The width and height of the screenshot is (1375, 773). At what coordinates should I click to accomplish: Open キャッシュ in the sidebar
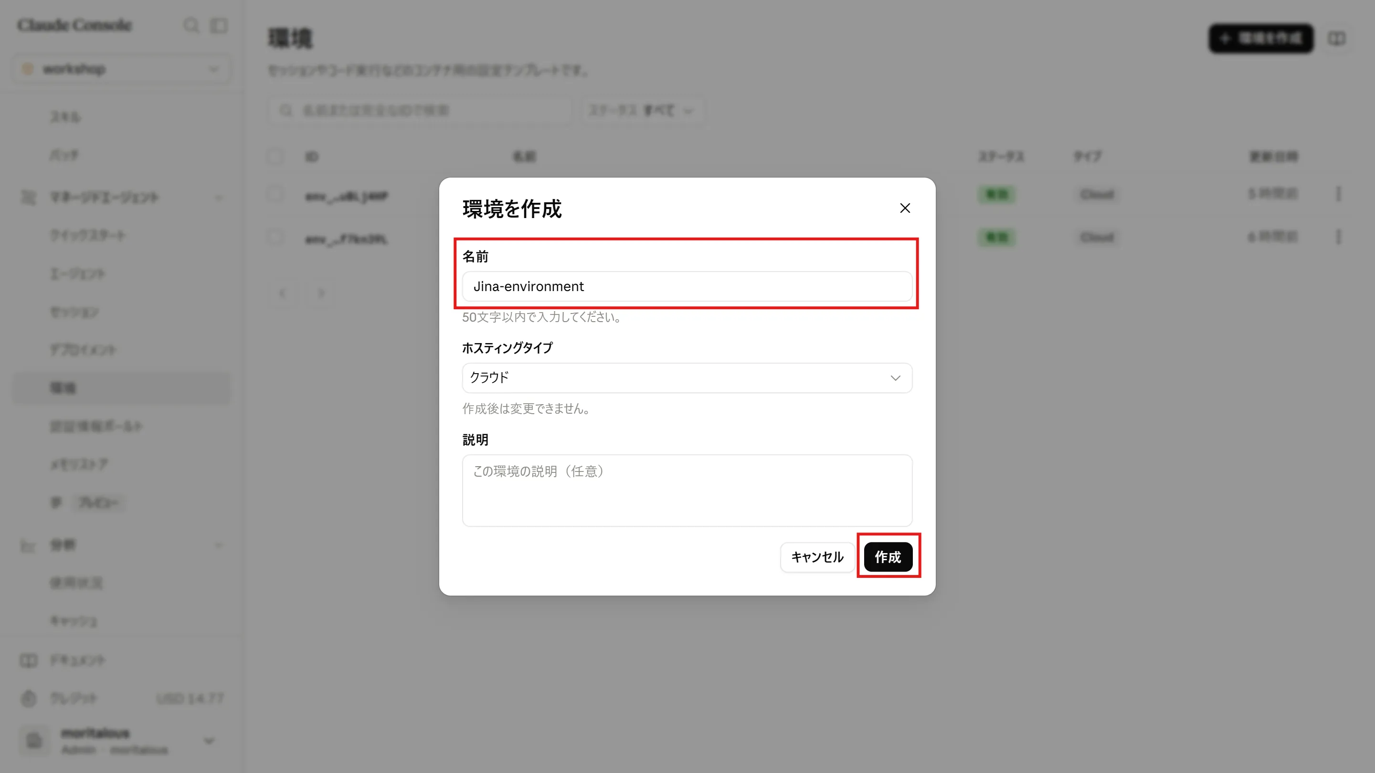pyautogui.click(x=74, y=621)
